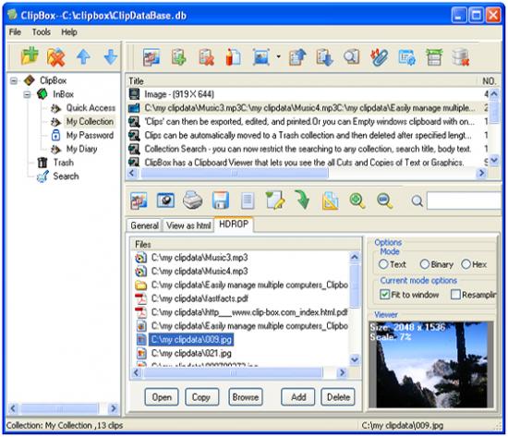Move collection down with blue down arrow
Screen dimensions: 508x437
(x=111, y=56)
